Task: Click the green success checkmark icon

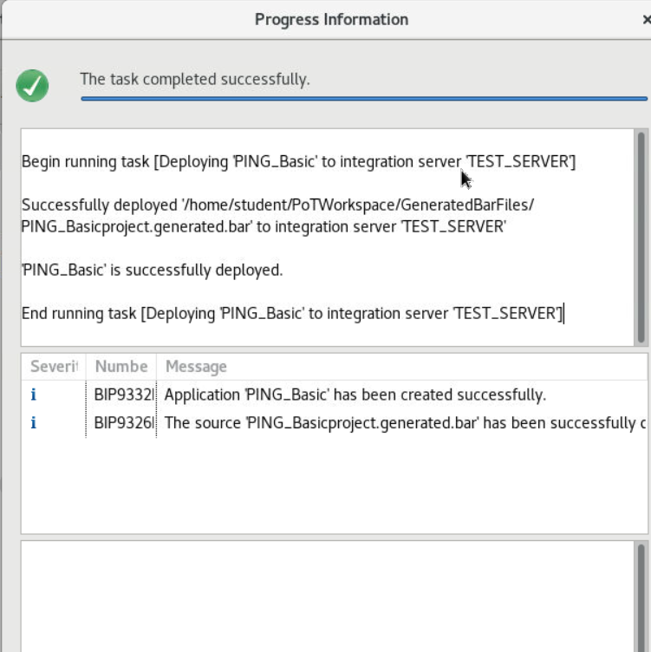Action: (32, 85)
